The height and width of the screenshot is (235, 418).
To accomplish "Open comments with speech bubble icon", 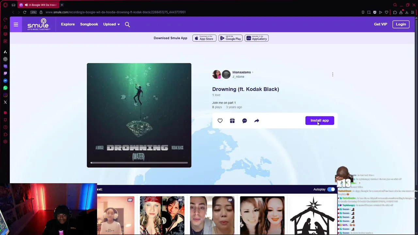I will (245, 121).
